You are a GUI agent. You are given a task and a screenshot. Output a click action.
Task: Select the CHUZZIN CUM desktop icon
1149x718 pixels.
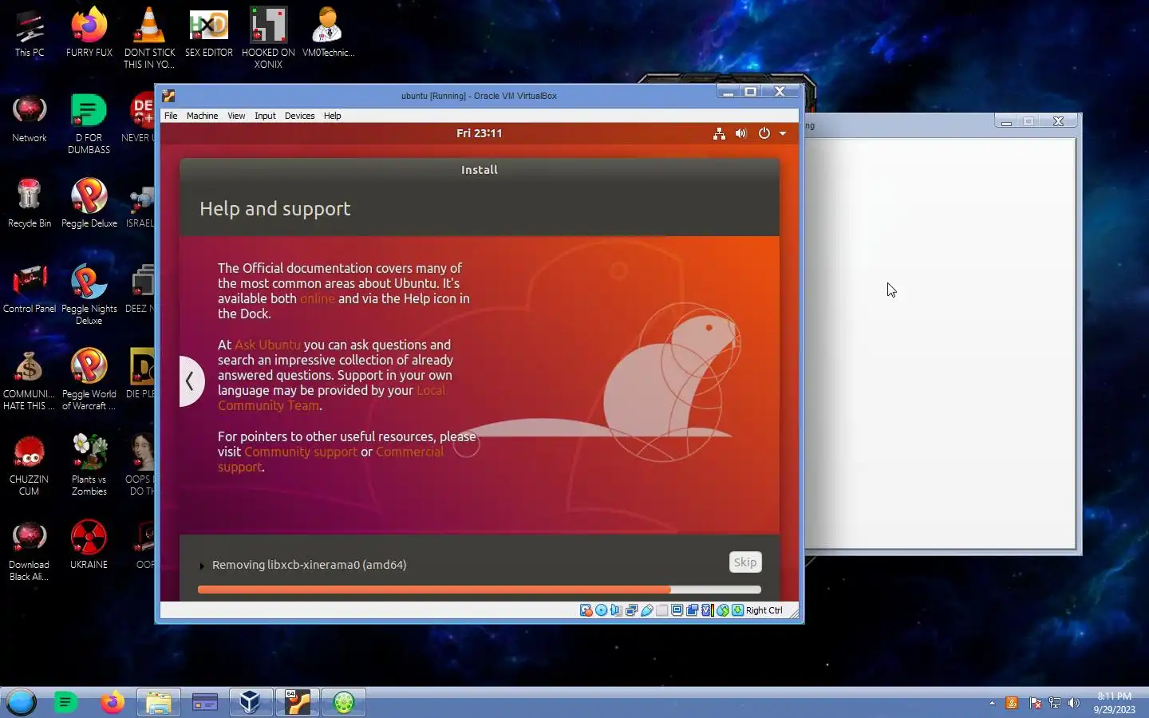coord(30,465)
